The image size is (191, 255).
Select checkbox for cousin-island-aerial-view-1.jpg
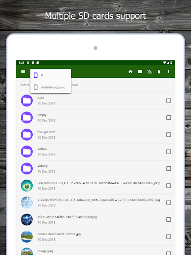pyautogui.click(x=168, y=237)
